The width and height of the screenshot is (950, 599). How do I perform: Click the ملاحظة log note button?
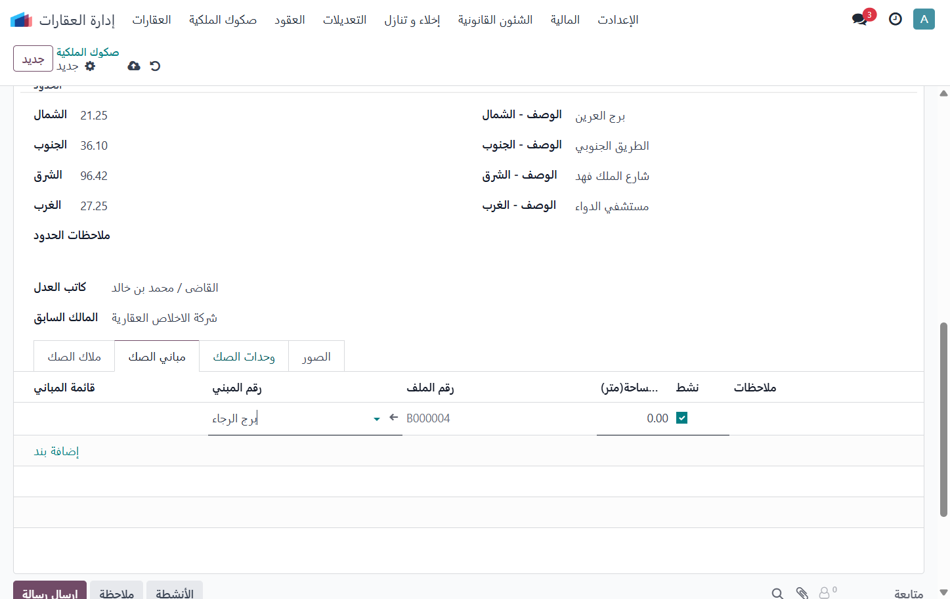pos(117,591)
